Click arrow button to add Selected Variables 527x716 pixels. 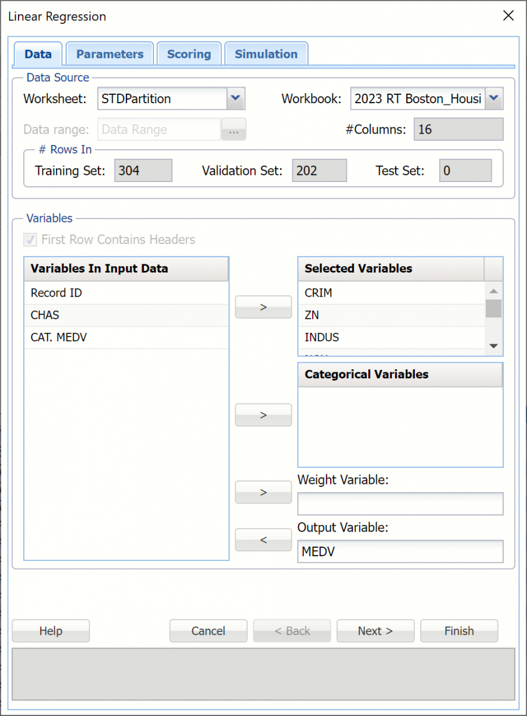tap(263, 307)
